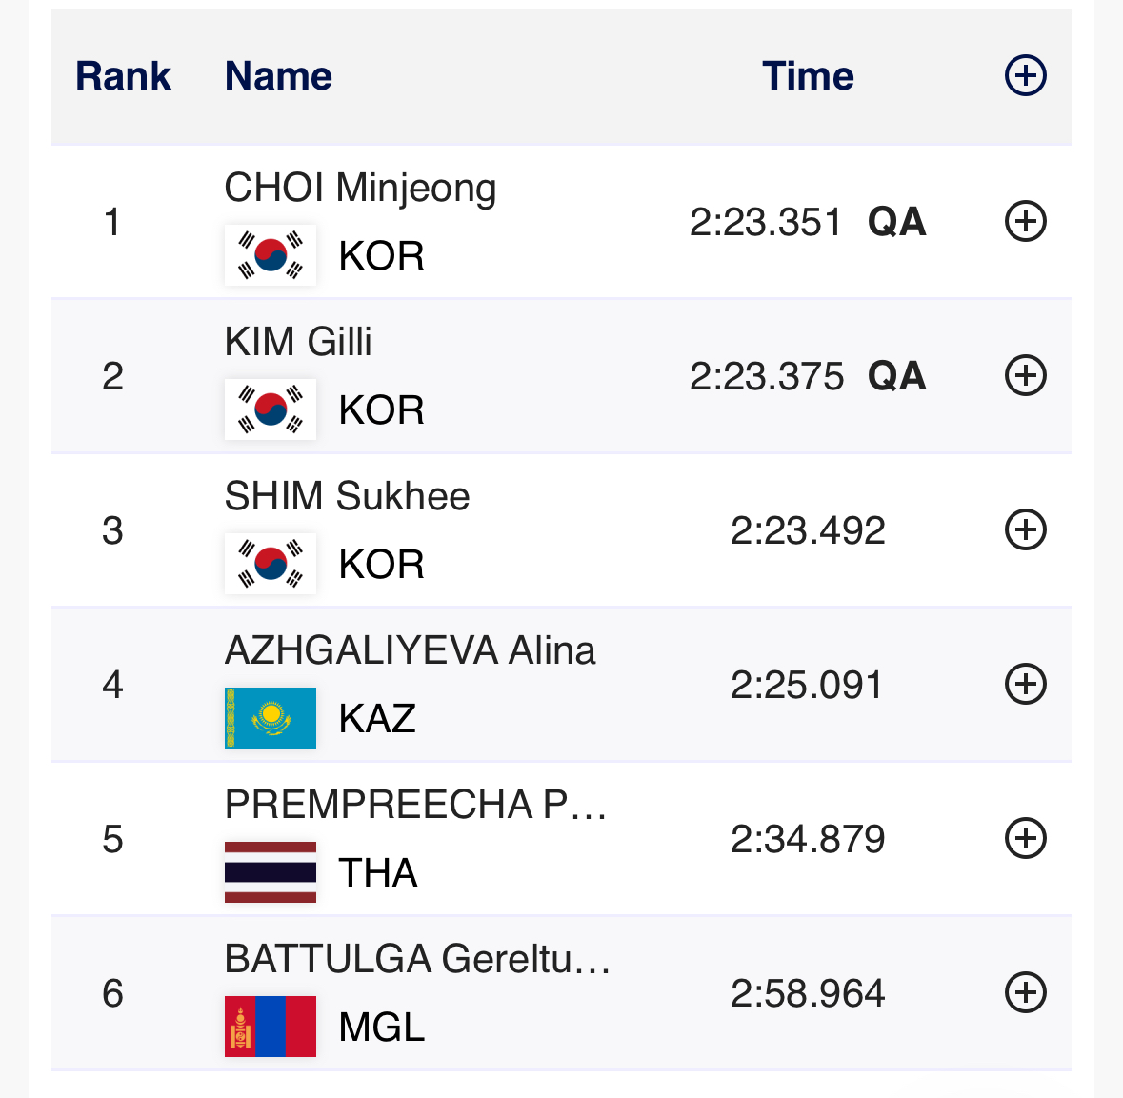Click the South Korea flag beside CHOI Minjeong
Viewport: 1123px width, 1098px height.
pos(271,255)
